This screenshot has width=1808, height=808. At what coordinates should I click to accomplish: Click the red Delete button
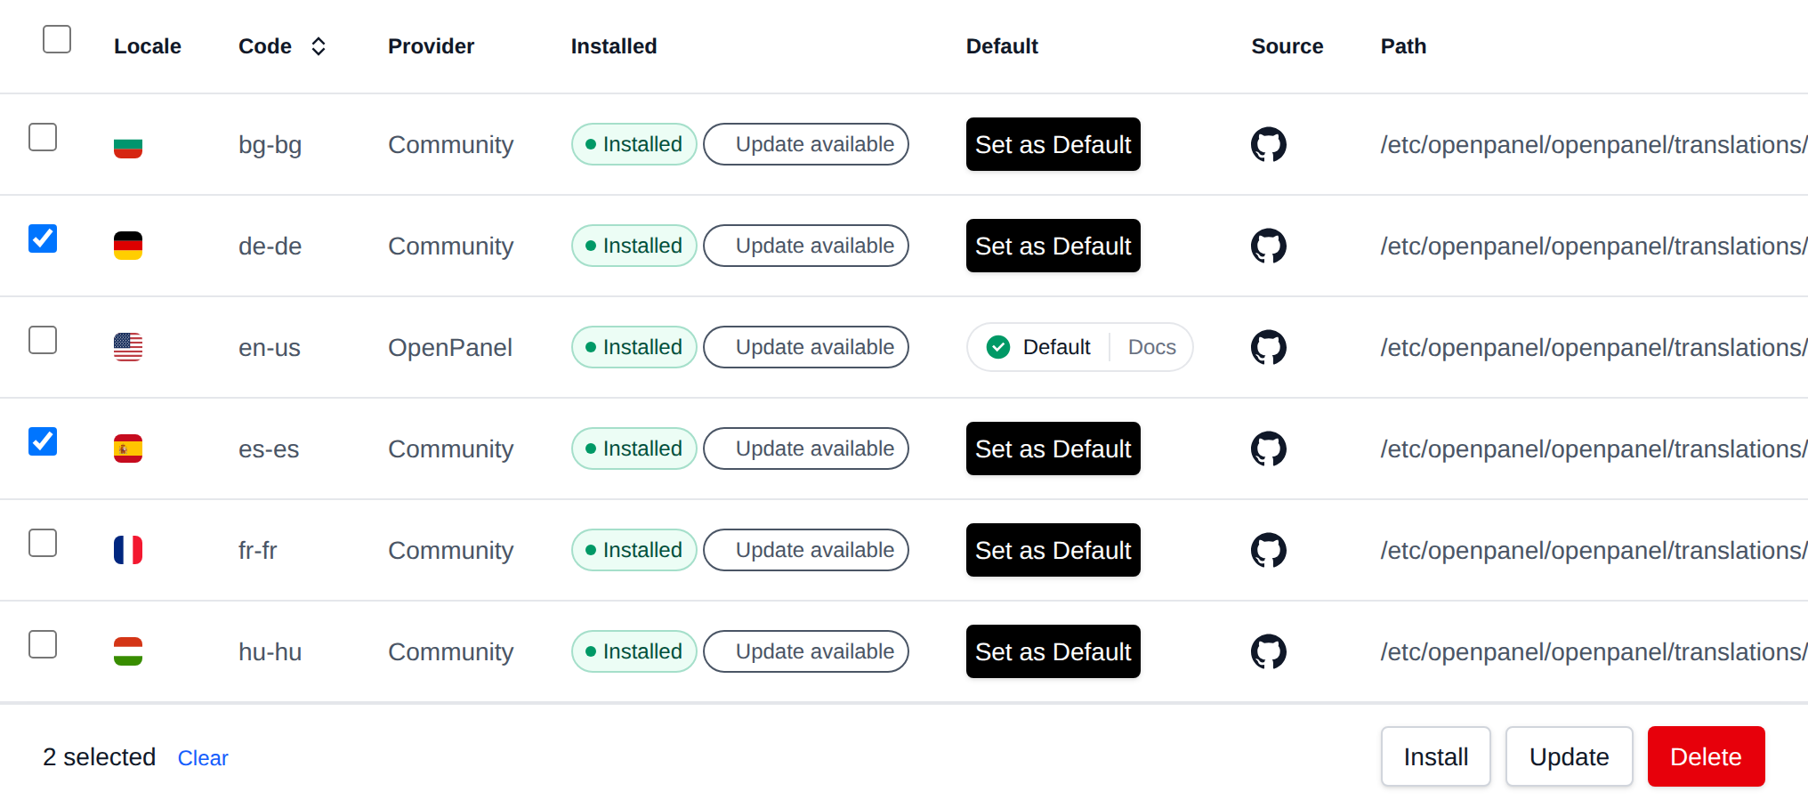coord(1706,756)
